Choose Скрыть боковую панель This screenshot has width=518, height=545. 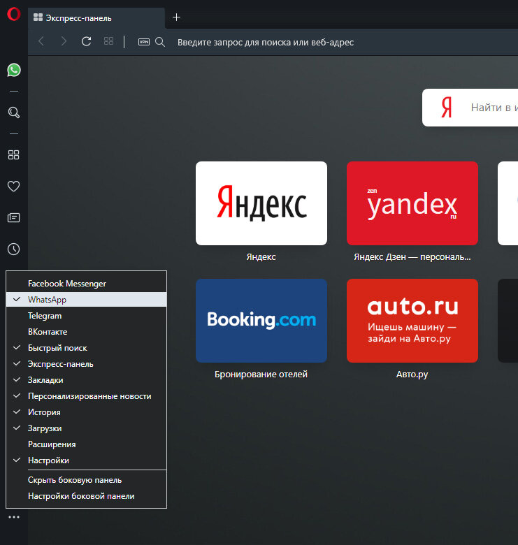86,480
